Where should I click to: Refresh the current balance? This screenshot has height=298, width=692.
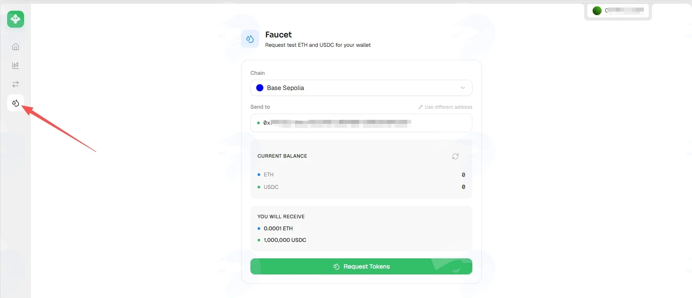pyautogui.click(x=455, y=156)
